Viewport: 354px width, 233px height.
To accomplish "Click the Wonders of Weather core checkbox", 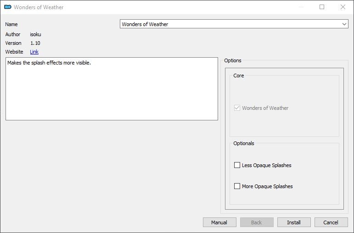I will (x=237, y=108).
